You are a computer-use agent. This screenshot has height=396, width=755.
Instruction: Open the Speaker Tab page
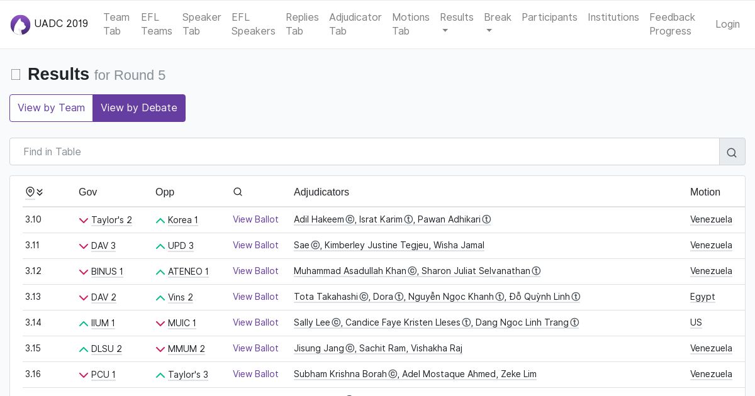click(201, 24)
